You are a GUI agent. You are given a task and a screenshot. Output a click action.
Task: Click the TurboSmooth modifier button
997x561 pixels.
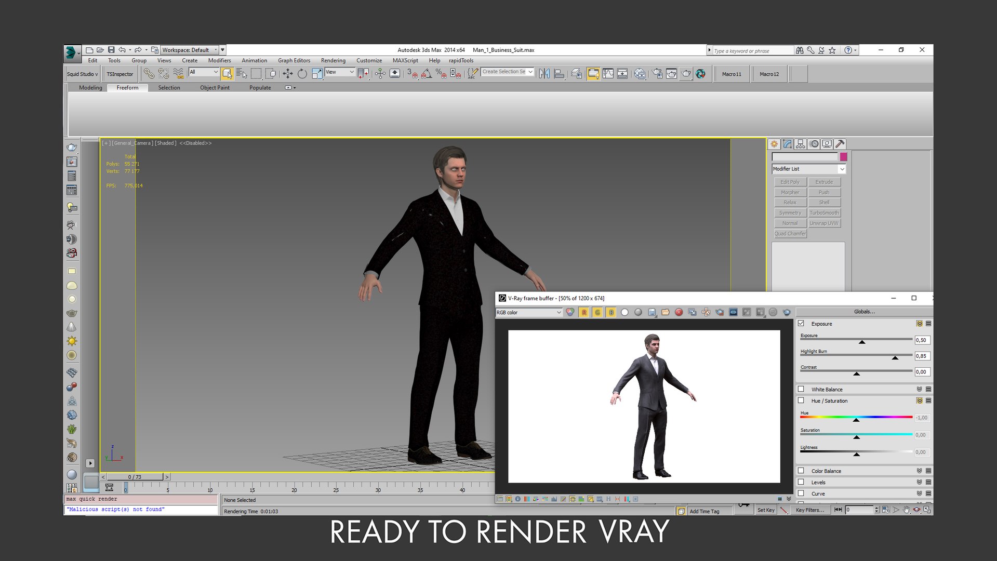(x=824, y=213)
